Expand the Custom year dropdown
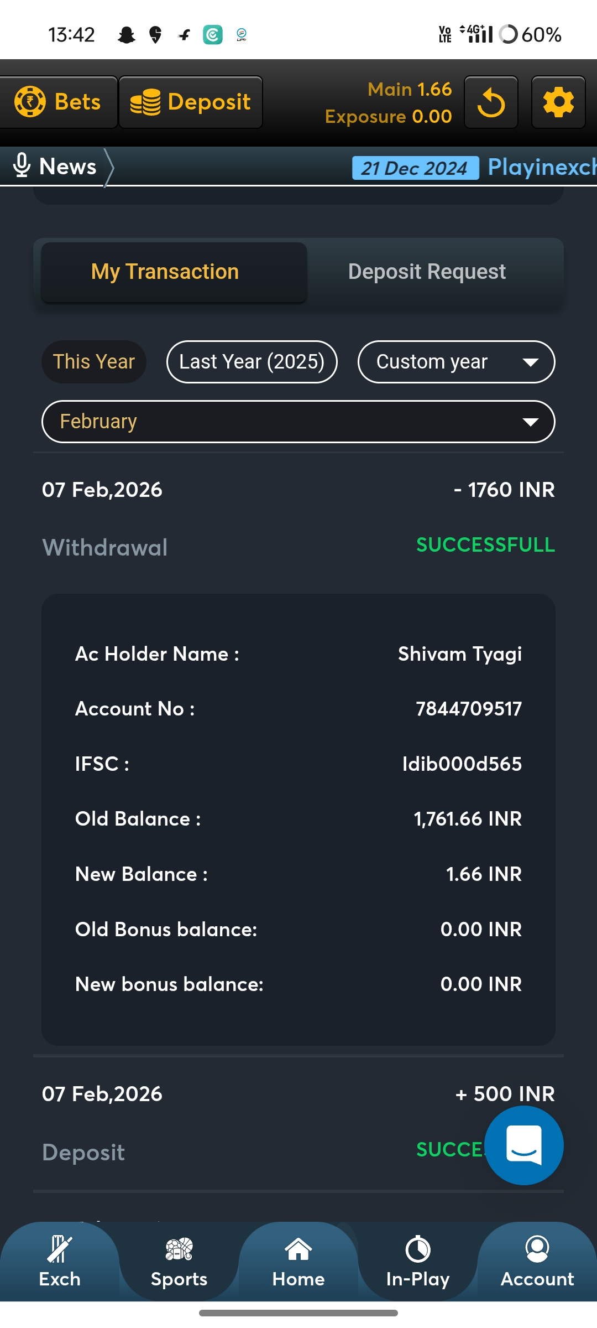 (457, 362)
